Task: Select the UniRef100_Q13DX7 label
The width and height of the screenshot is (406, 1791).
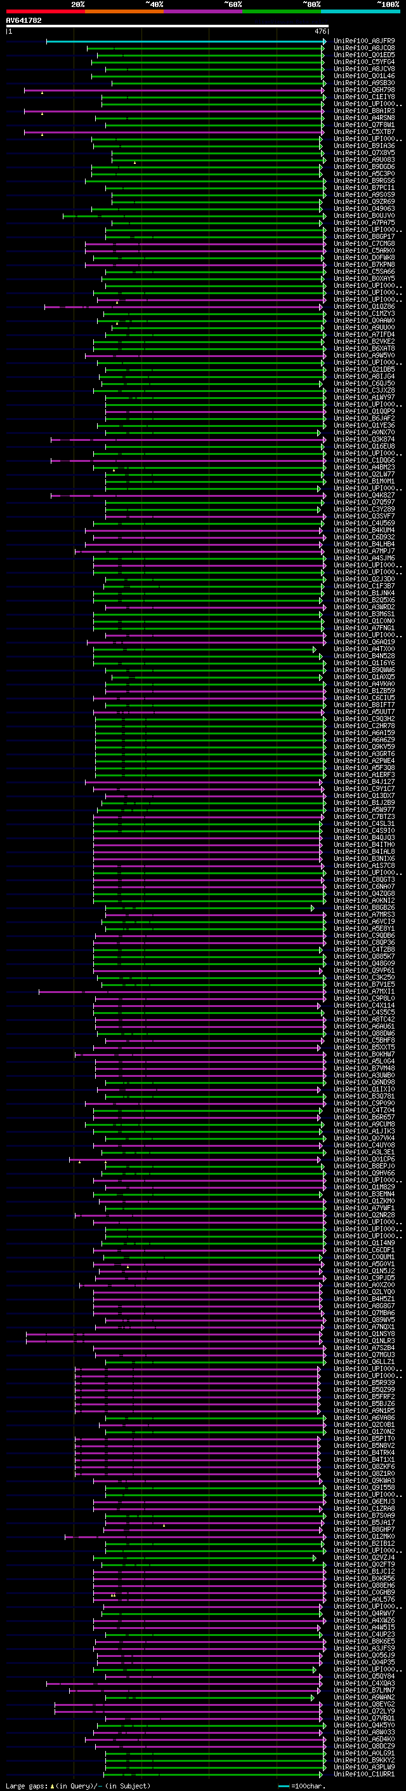Action: coord(364,796)
